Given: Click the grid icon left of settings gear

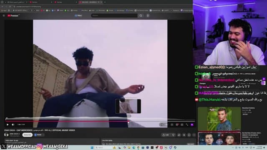Looking at the screenshot, I should point(172,125).
